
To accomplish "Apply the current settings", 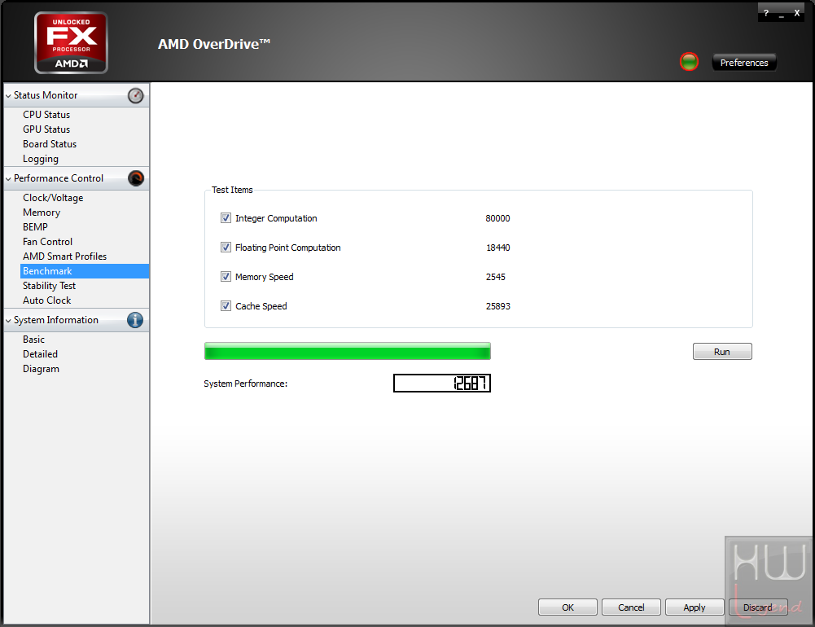I will 695,607.
